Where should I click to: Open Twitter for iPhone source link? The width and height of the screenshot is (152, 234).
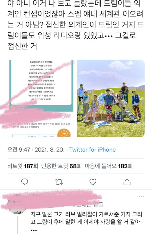92,149
